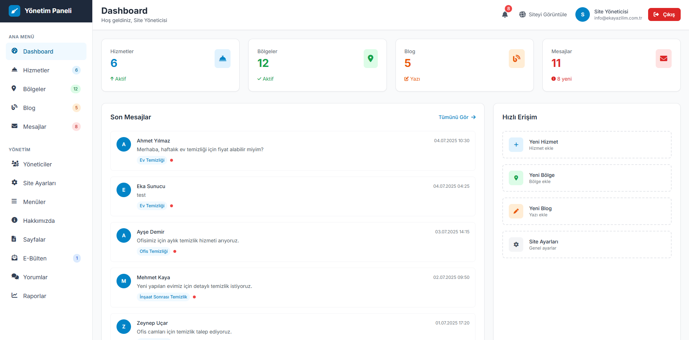
Task: Click the Mesajlar card envelope icon
Action: (663, 59)
